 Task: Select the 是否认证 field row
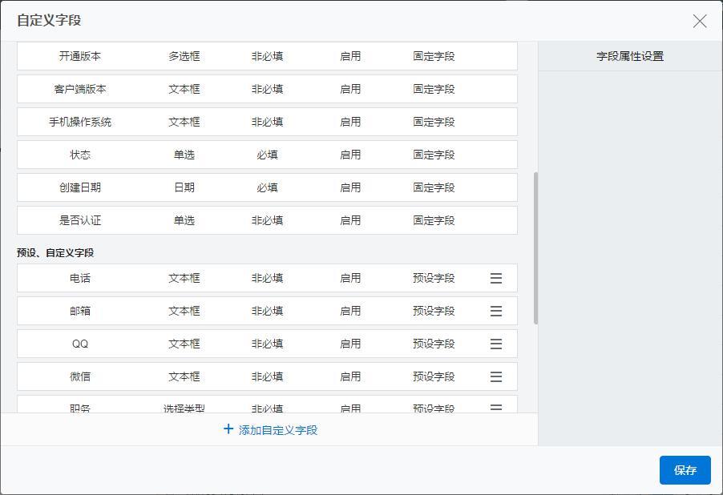point(267,220)
